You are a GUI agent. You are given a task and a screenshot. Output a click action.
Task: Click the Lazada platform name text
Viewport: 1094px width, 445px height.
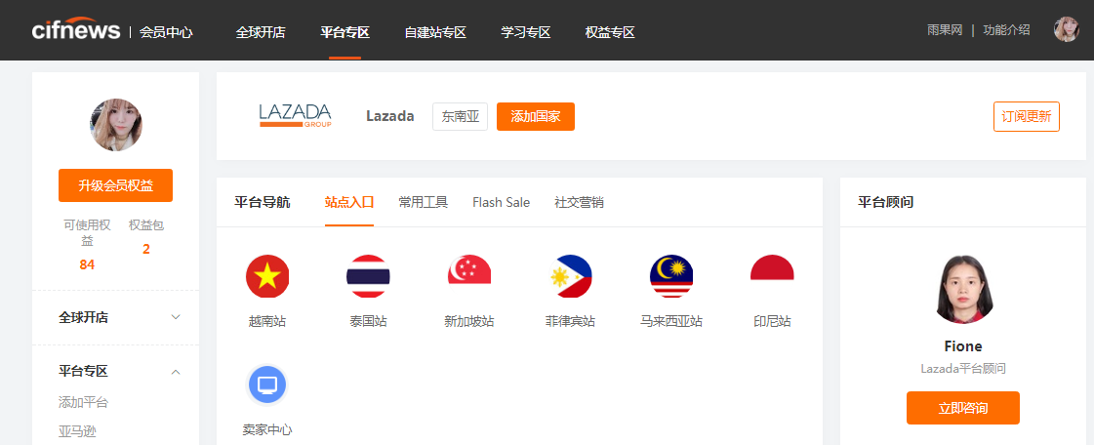[x=390, y=116]
